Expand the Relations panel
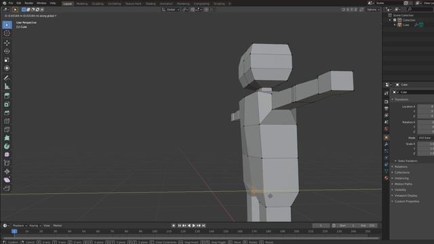This screenshot has width=434, height=244. click(401, 167)
